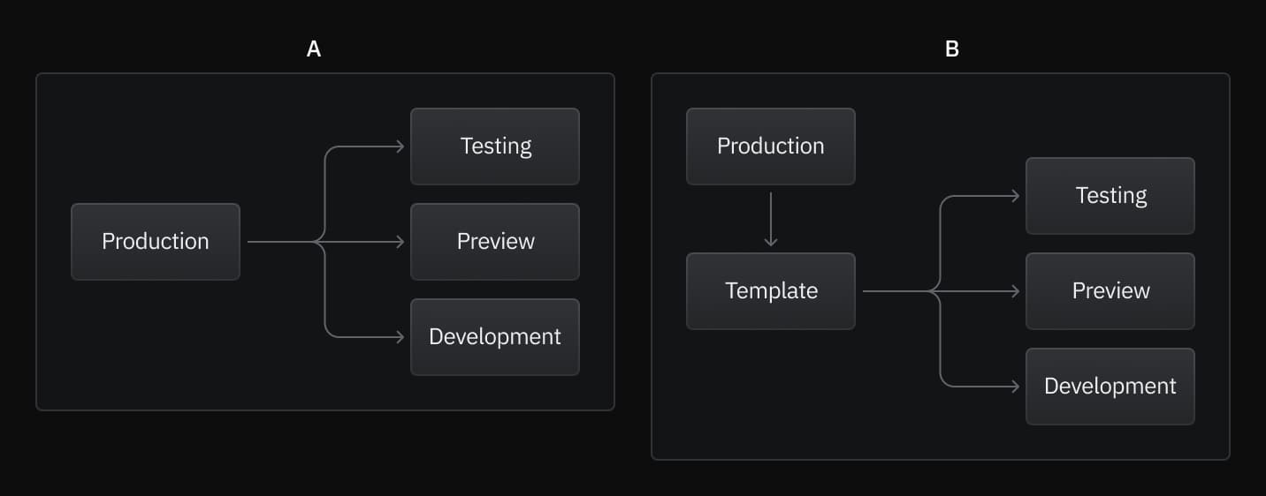Click the arrowhead pointing to Preview in diagram B
This screenshot has width=1266, height=496.
[x=1016, y=291]
